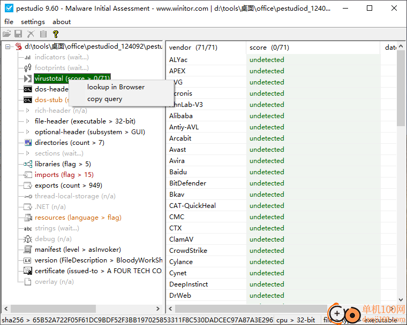Click the report document toolbar icon
Screen dimensions: 407x325
(43, 34)
